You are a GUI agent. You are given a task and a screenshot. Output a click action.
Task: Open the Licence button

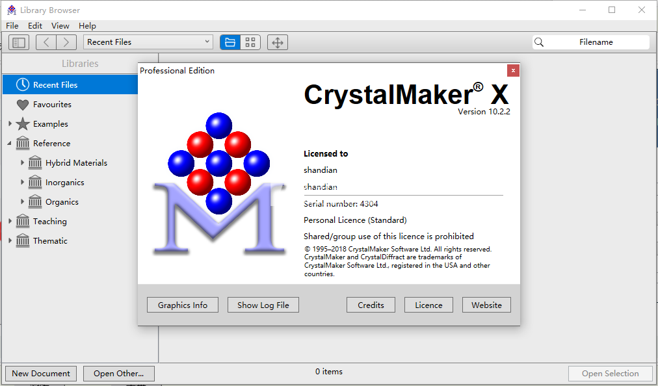(x=428, y=305)
